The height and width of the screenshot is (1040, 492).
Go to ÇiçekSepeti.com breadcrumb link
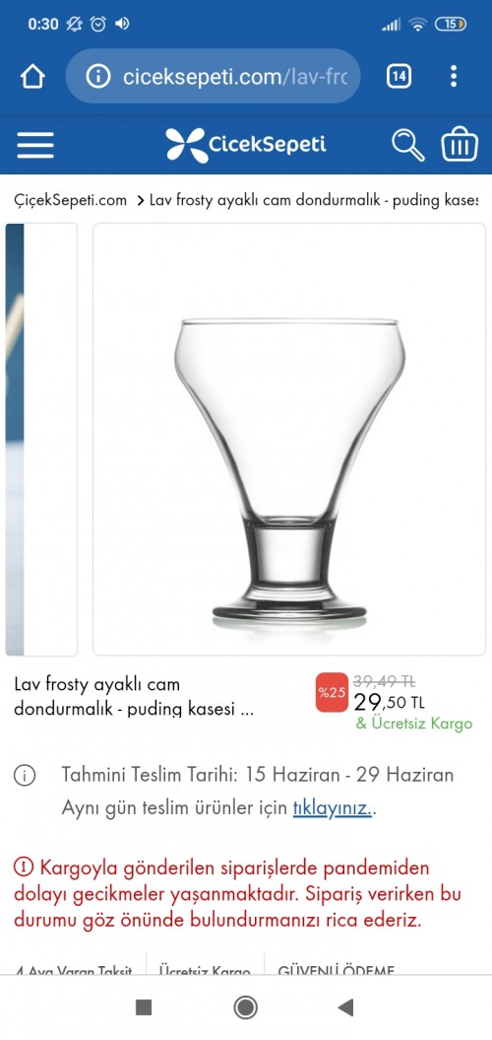(x=70, y=200)
